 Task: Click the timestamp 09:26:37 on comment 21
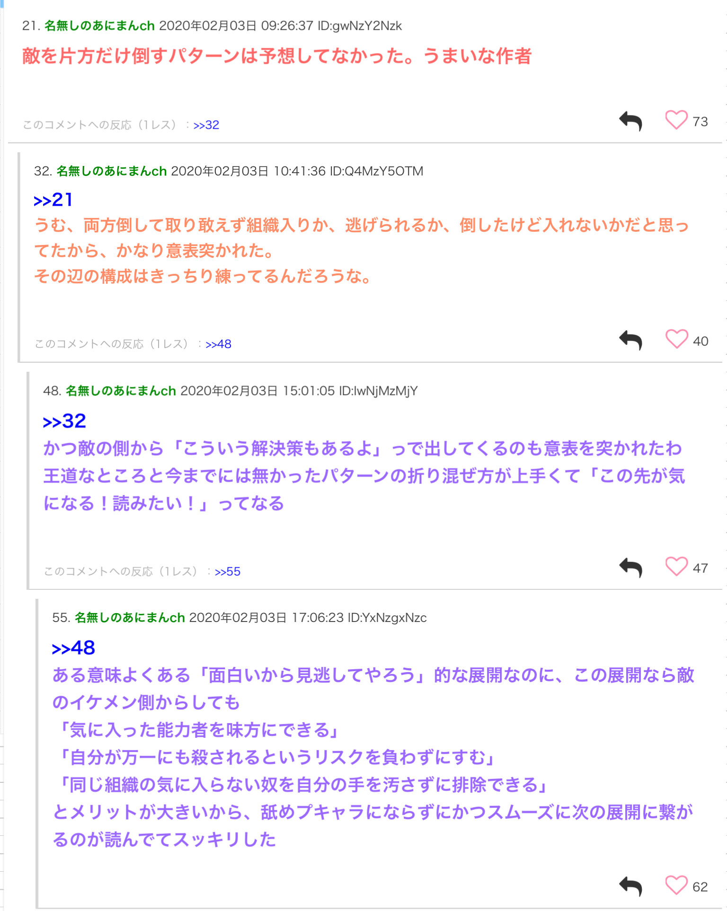click(287, 26)
